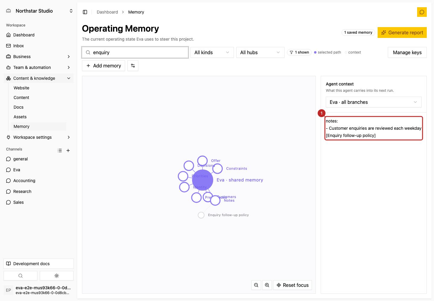Click the Inbox envelope icon

pos(8,46)
